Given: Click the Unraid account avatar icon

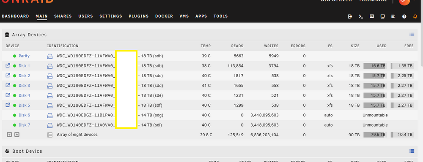Looking at the screenshot, I should point(404,1).
